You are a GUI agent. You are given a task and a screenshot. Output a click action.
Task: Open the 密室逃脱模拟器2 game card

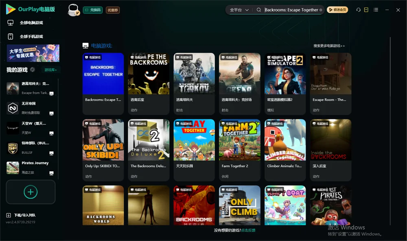click(x=285, y=83)
